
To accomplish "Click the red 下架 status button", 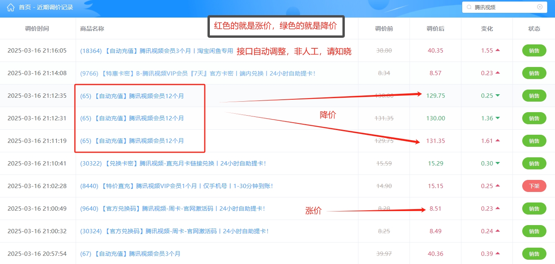I will (x=534, y=186).
